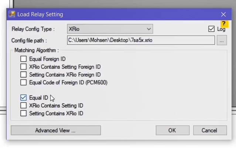The height and width of the screenshot is (153, 236).
Task: Cancel the relay setting dialog
Action: pyautogui.click(x=209, y=131)
